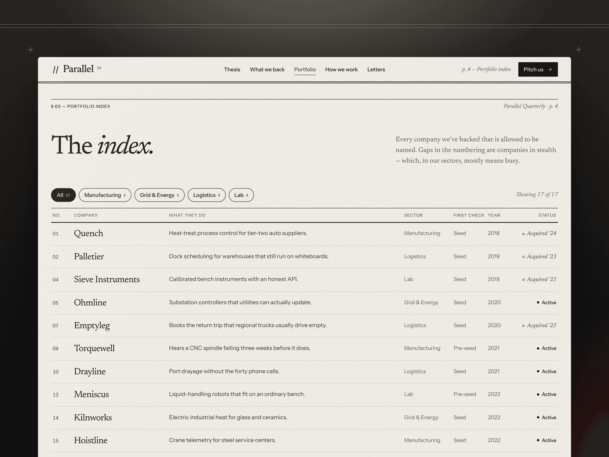Open the Emptyleg entry

click(92, 325)
